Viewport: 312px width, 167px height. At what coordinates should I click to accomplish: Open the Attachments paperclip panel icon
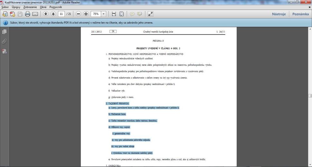(5, 42)
